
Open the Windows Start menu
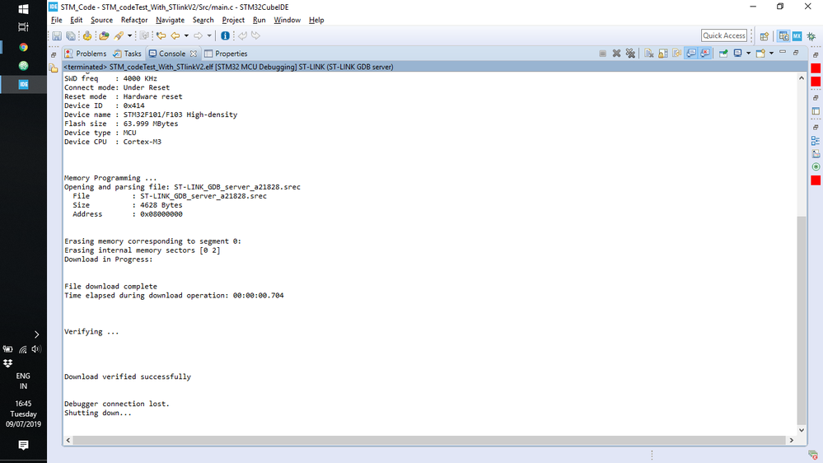tap(23, 9)
